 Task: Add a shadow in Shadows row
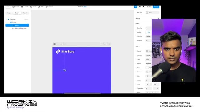(x=148, y=72)
